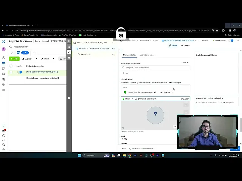Click Campo Grande, Mato Grosso do Sul location

142,92
